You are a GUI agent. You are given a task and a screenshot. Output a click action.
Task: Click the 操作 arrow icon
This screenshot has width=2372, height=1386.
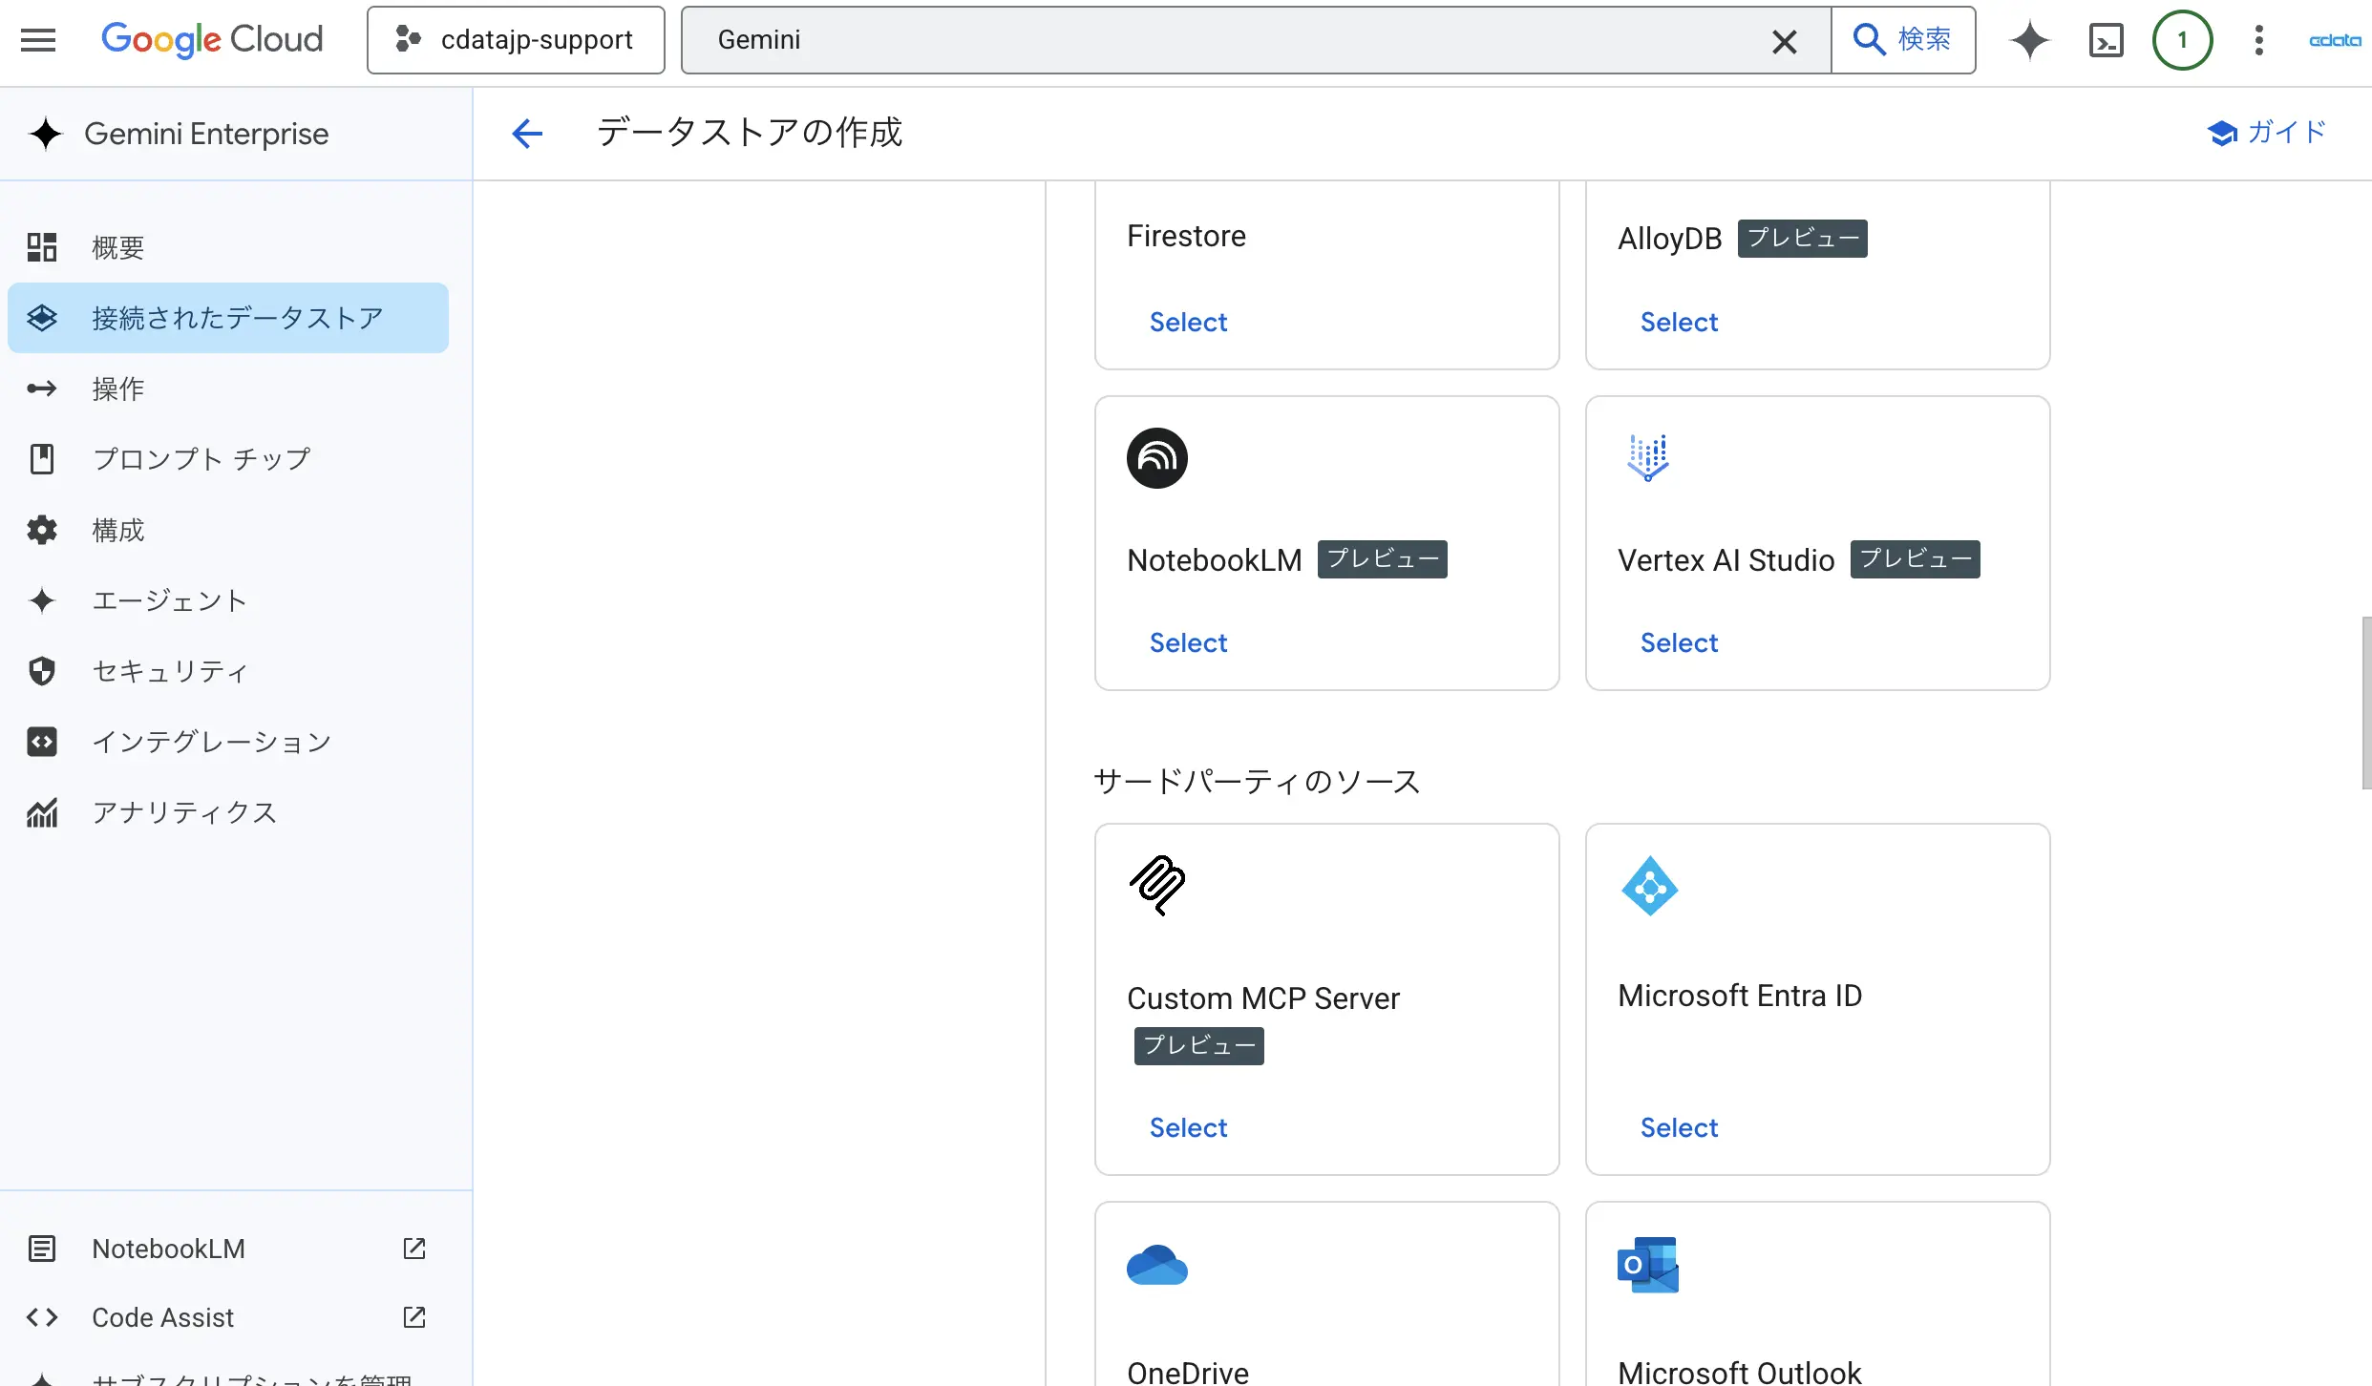click(42, 388)
